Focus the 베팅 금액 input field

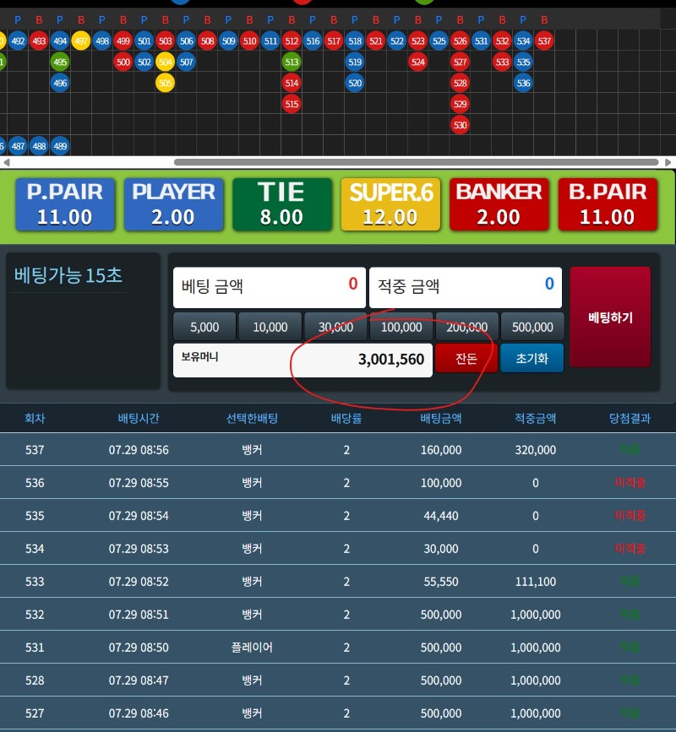269,287
